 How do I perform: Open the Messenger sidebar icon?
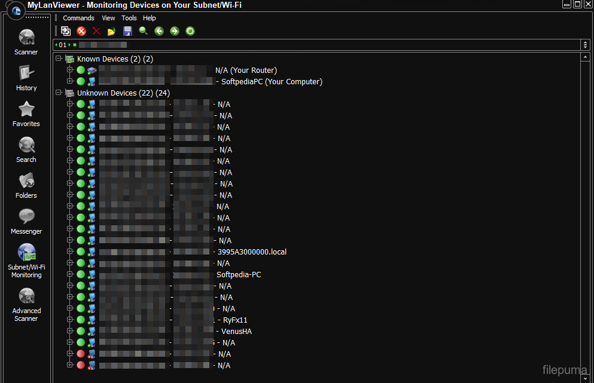[x=26, y=220]
